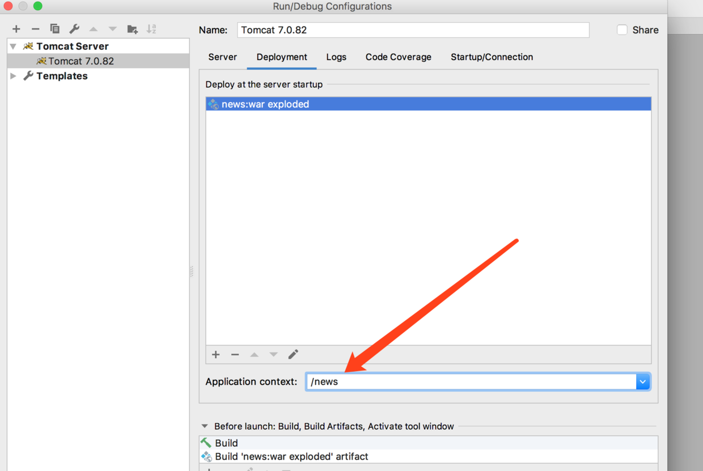Select news:war exploded in deploy list
The width and height of the screenshot is (703, 471).
tap(429, 104)
